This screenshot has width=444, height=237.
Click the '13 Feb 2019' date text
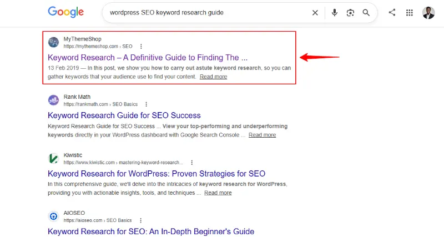point(63,68)
